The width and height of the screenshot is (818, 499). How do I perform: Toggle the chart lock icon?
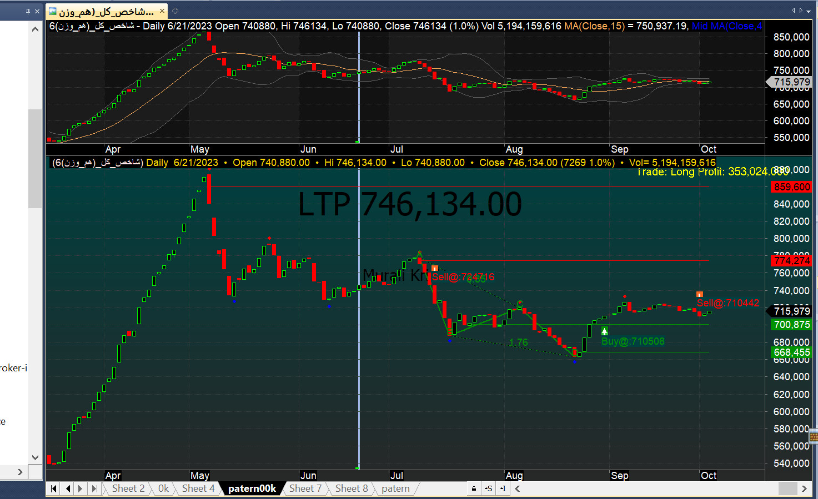pyautogui.click(x=474, y=488)
